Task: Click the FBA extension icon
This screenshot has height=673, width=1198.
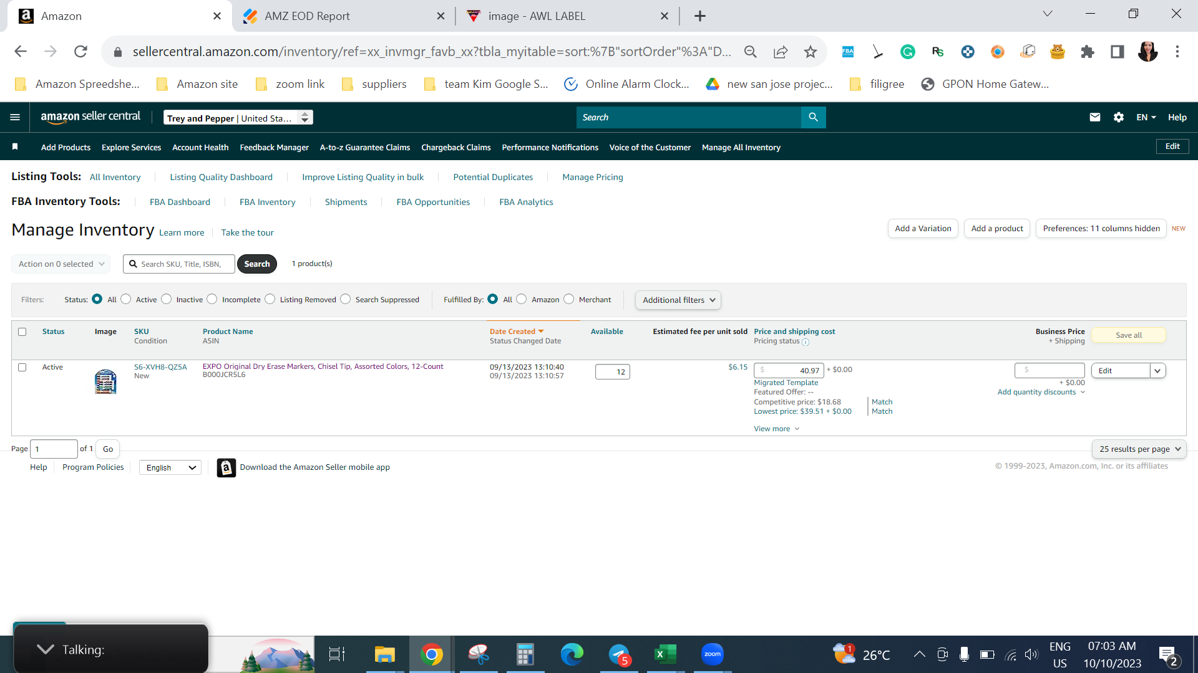Action: pyautogui.click(x=848, y=52)
